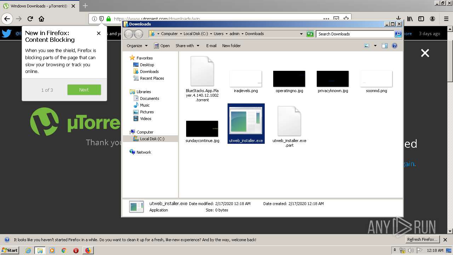Open Videos library
453x255 pixels.
145,119
